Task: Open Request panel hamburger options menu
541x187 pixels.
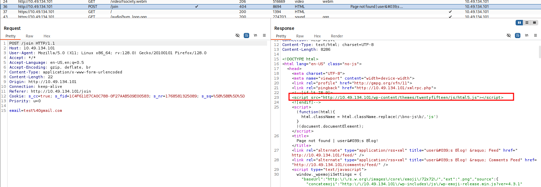Action: coord(264,35)
